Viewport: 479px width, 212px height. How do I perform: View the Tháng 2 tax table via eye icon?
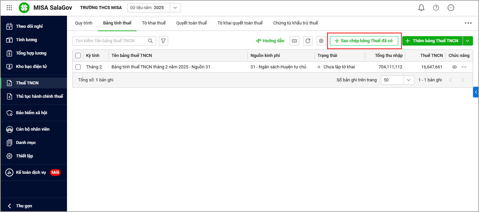(x=455, y=67)
